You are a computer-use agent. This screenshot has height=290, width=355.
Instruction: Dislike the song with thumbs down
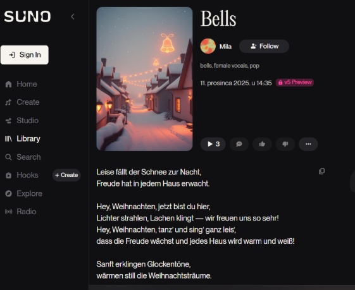point(285,144)
